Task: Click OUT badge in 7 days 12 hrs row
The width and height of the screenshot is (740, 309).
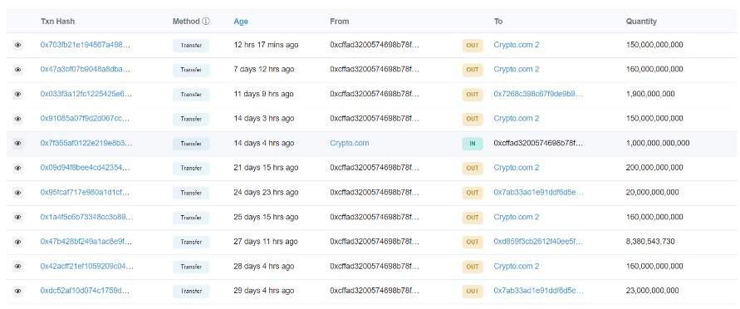Action: 473,70
